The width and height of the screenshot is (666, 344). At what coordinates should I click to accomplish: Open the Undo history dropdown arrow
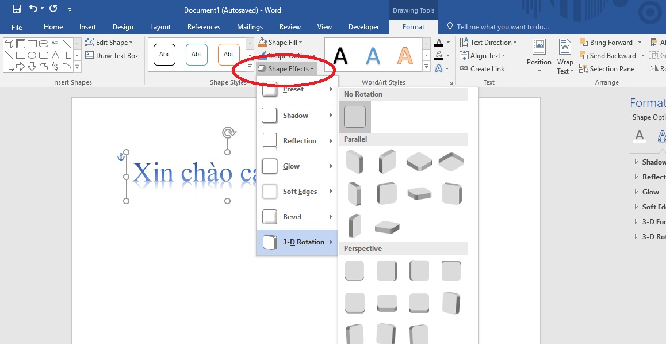(43, 9)
